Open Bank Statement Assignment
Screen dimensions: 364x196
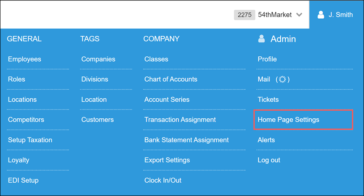tap(186, 140)
